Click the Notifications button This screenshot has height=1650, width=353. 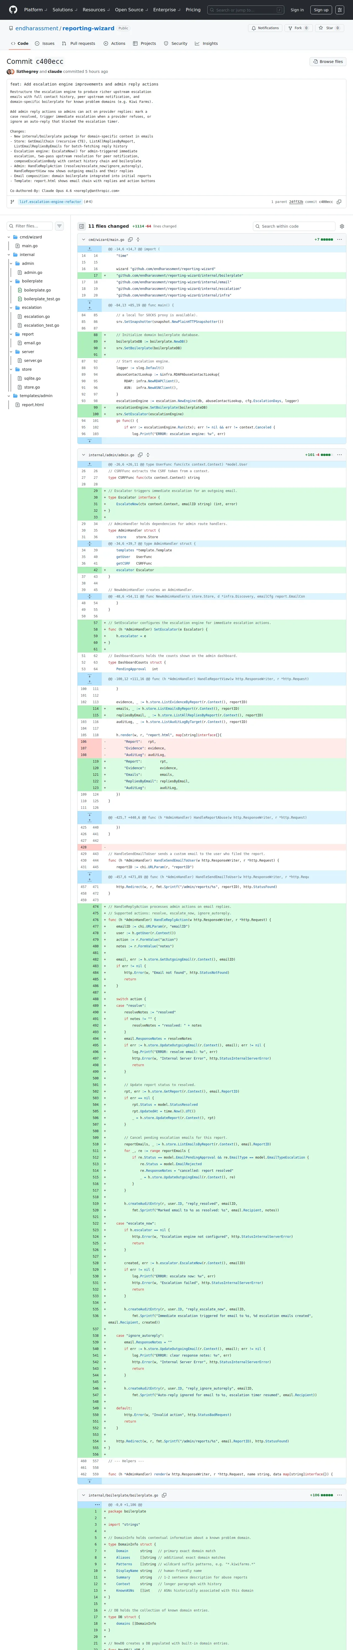tap(265, 28)
